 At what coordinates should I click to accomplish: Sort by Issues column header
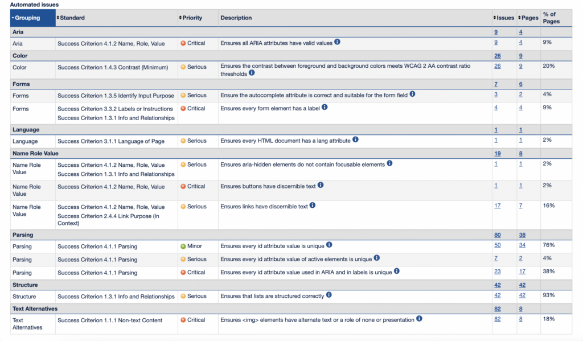[506, 18]
